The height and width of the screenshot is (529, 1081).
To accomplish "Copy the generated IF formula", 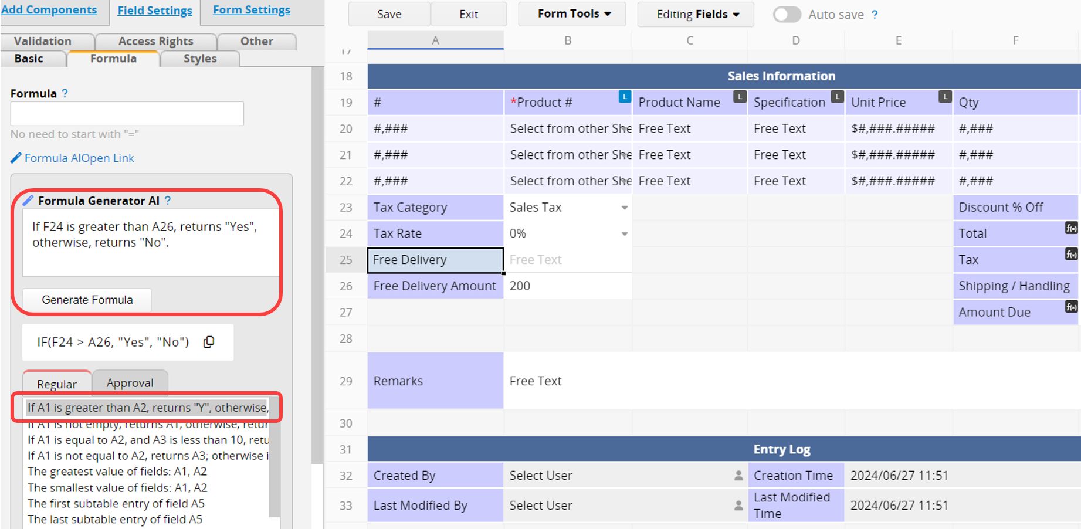I will click(x=209, y=342).
